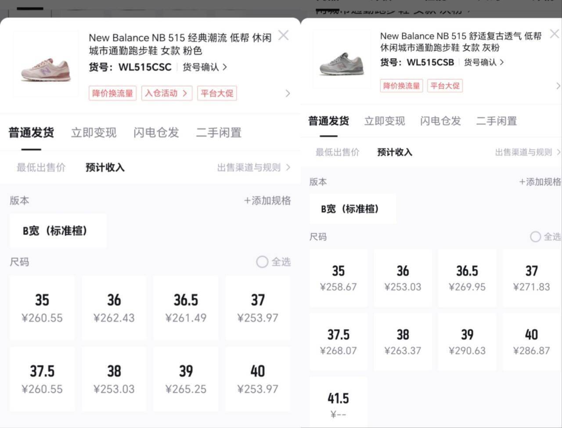Select size 37 priced ¥253.97 left panel

point(258,308)
